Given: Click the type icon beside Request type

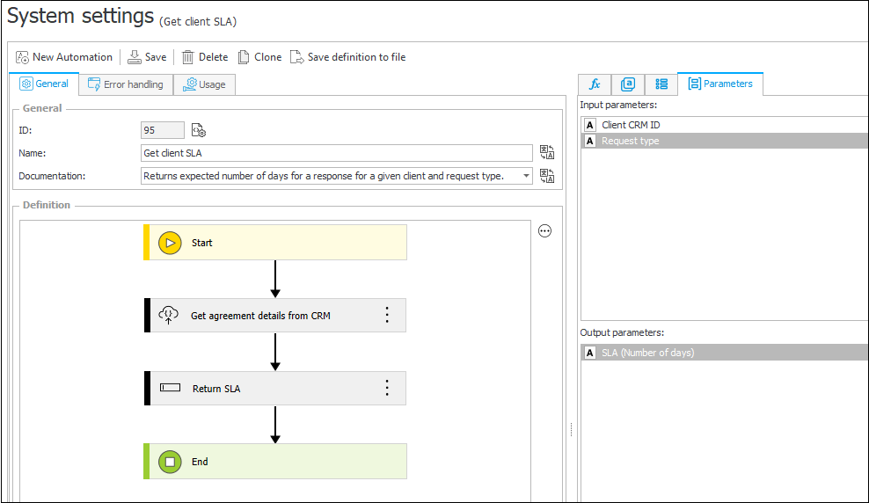Looking at the screenshot, I should [x=589, y=141].
